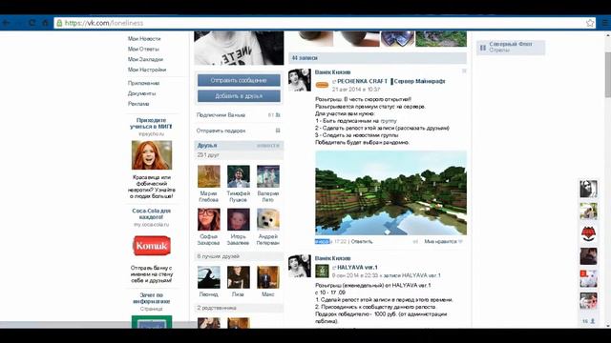Pause Северный Флот track in audio widget
This screenshot has width=611, height=343.
tap(483, 48)
